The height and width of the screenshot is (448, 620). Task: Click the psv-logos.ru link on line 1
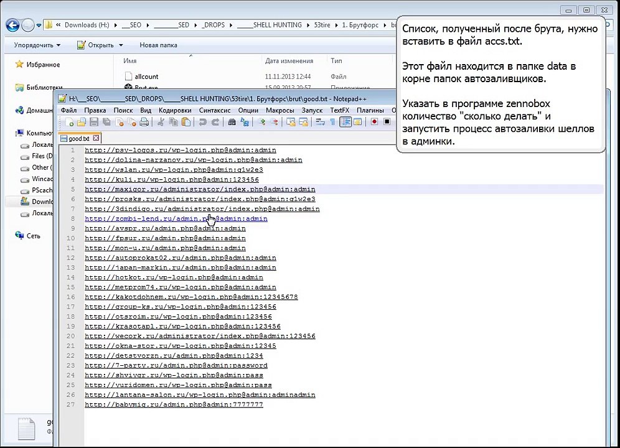coord(181,150)
